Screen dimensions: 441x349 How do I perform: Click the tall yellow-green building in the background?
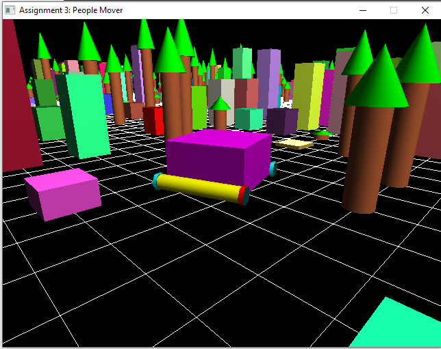(x=307, y=94)
